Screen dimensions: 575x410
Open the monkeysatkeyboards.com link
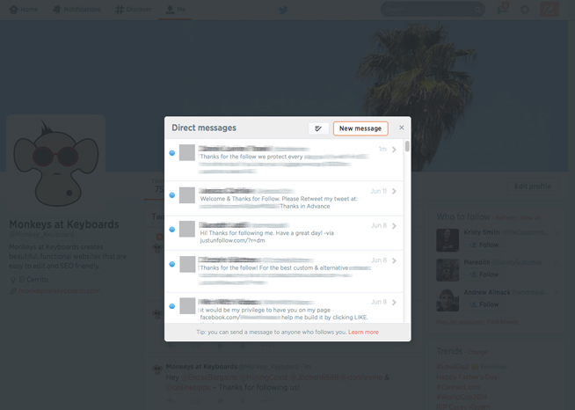(x=60, y=290)
